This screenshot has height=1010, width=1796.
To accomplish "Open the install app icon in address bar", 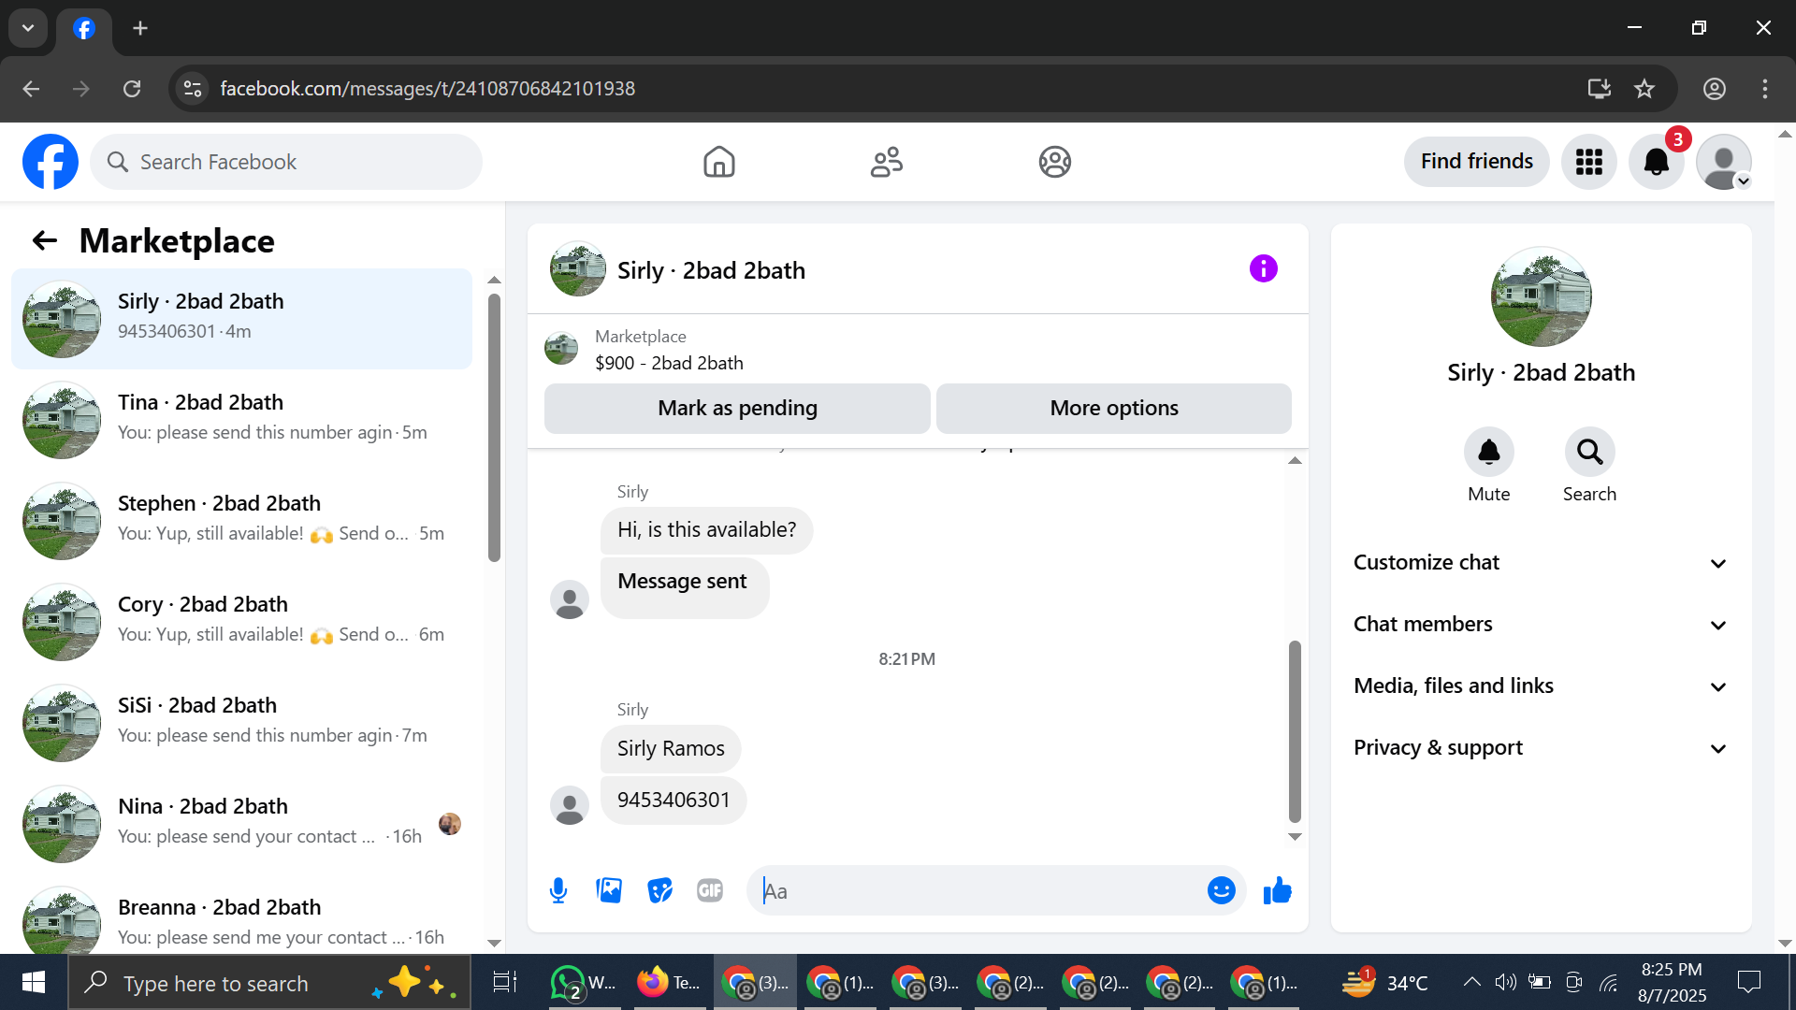I will (x=1600, y=89).
